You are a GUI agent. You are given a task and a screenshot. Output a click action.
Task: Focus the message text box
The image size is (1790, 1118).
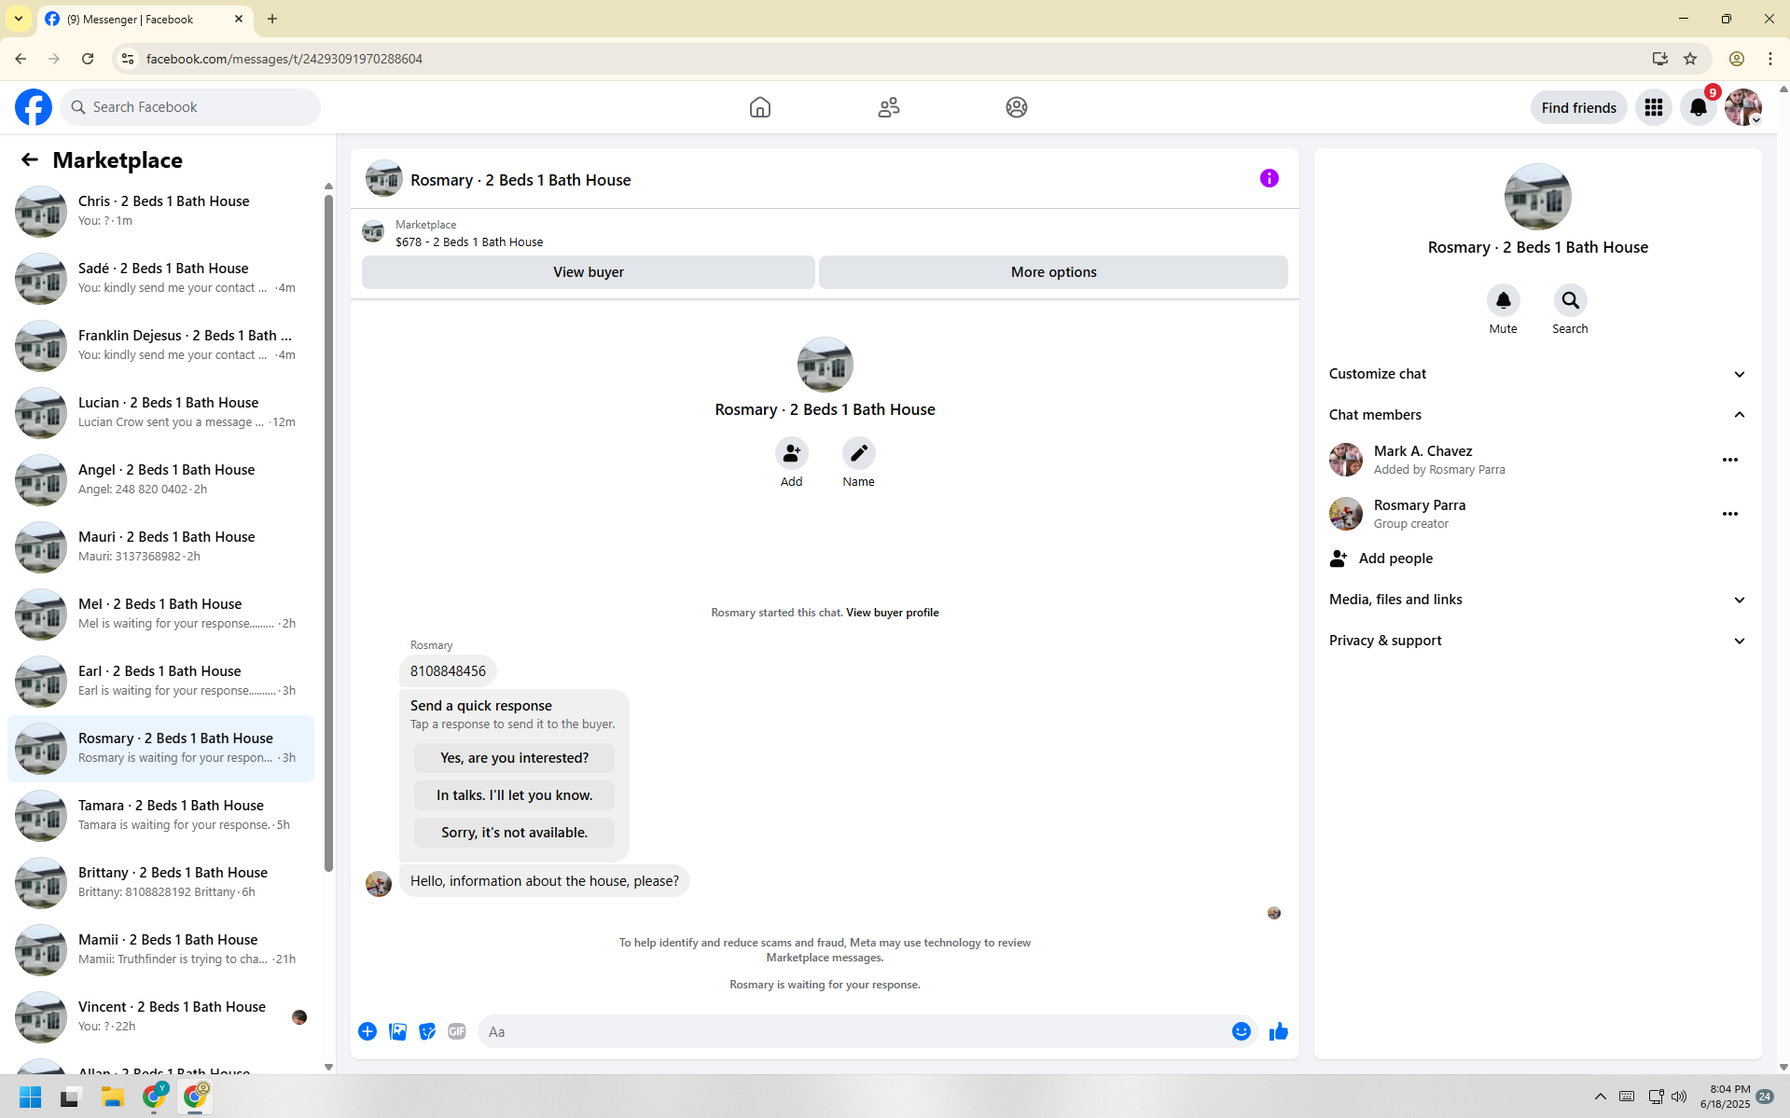point(853,1031)
